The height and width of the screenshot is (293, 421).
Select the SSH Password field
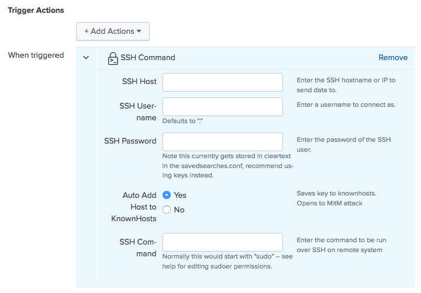[223, 142]
